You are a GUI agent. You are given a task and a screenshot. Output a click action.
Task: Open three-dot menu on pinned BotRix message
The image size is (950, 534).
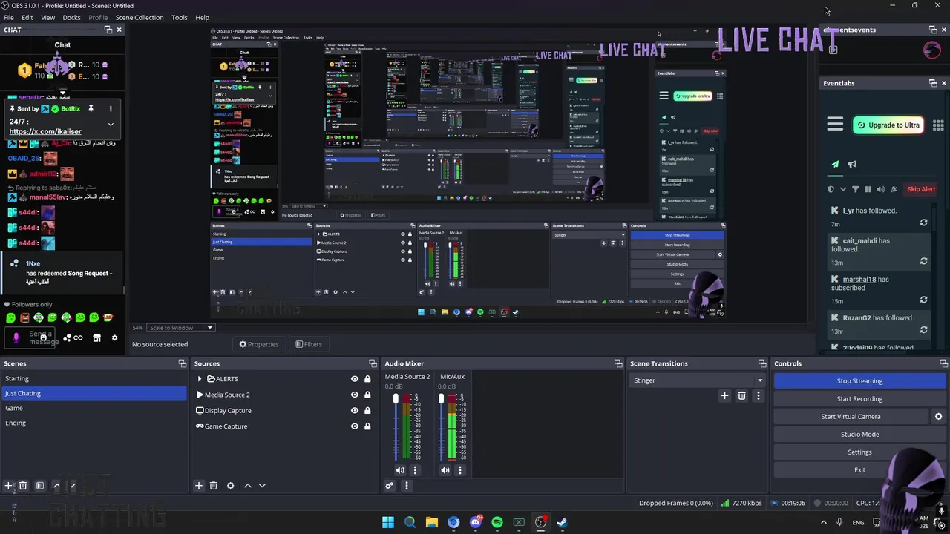[111, 109]
